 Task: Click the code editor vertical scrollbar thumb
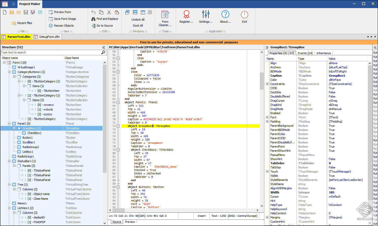pyautogui.click(x=262, y=81)
